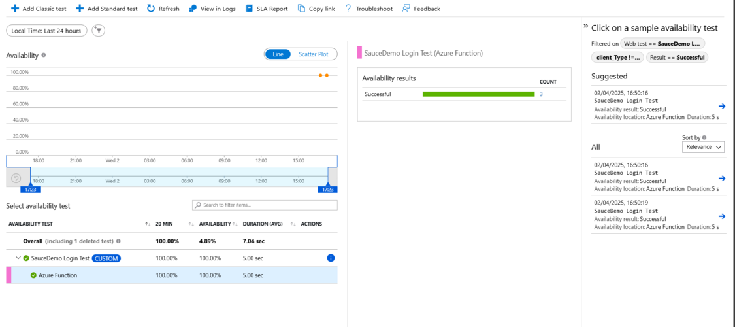The width and height of the screenshot is (735, 327).
Task: Click the Successful count 3 link
Action: click(541, 94)
